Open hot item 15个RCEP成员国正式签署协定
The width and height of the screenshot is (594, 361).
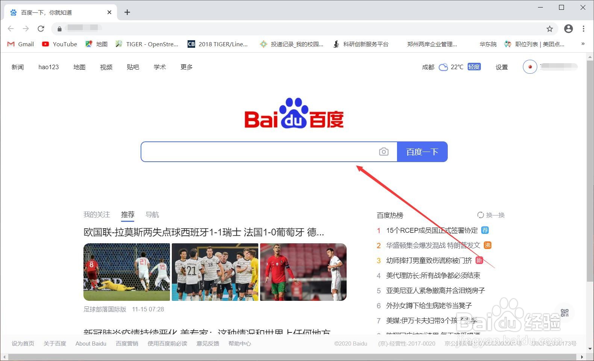point(432,230)
